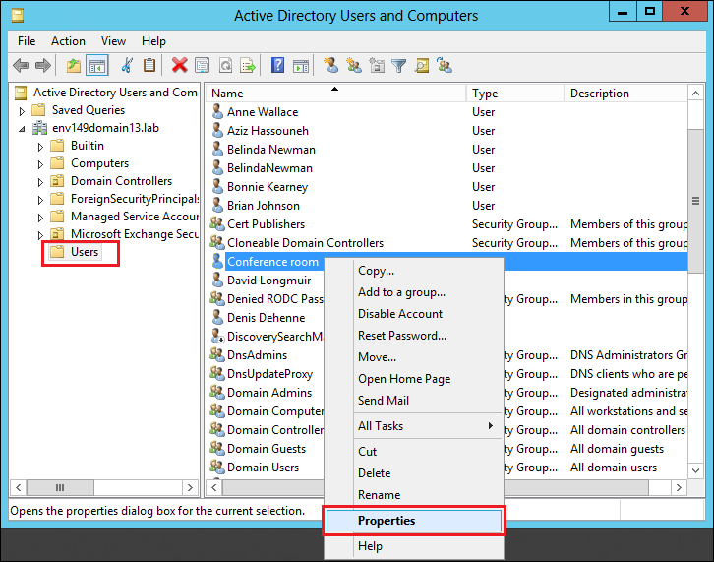The height and width of the screenshot is (562, 714).
Task: Select Disable Account from context menu
Action: point(414,314)
